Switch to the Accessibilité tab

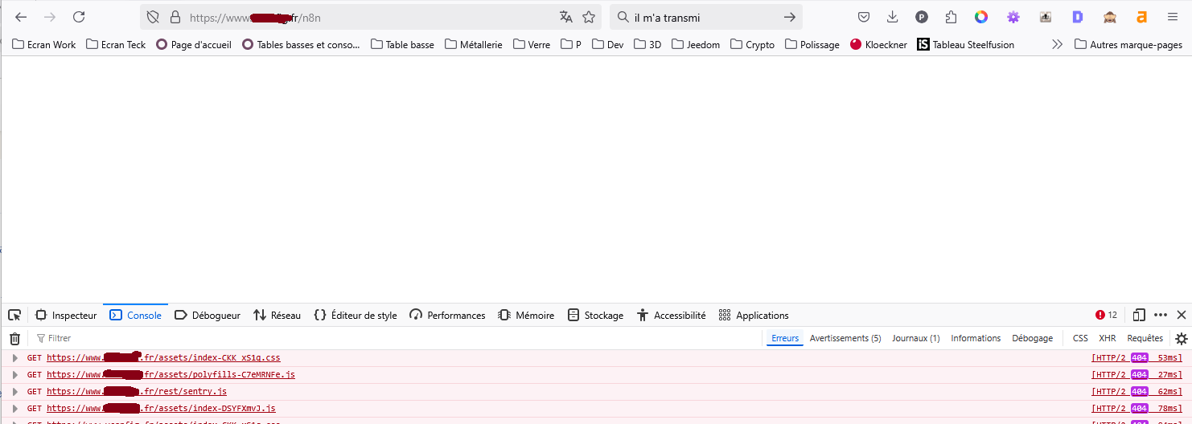point(671,316)
